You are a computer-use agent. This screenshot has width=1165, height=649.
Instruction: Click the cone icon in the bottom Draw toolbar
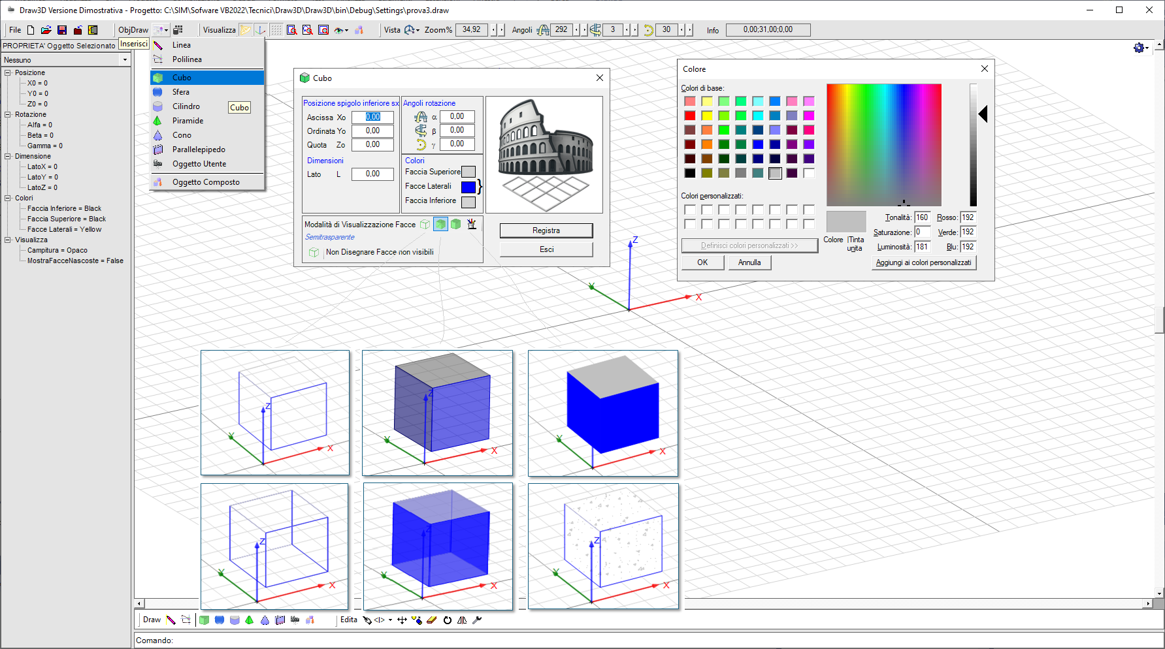(x=265, y=620)
